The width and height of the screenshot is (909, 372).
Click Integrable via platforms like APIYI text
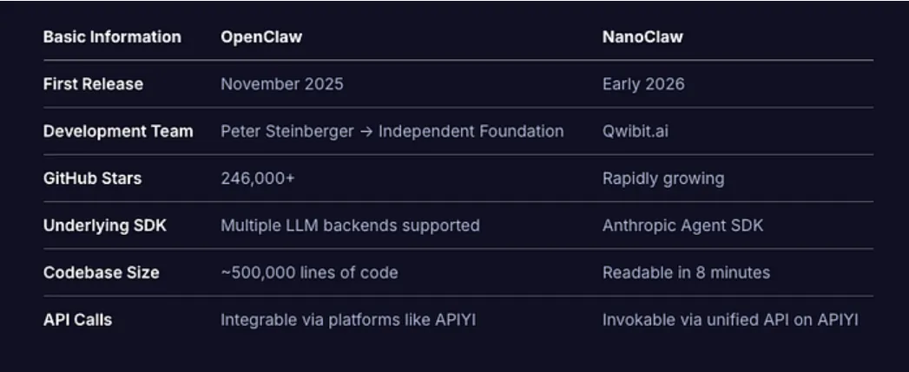348,320
